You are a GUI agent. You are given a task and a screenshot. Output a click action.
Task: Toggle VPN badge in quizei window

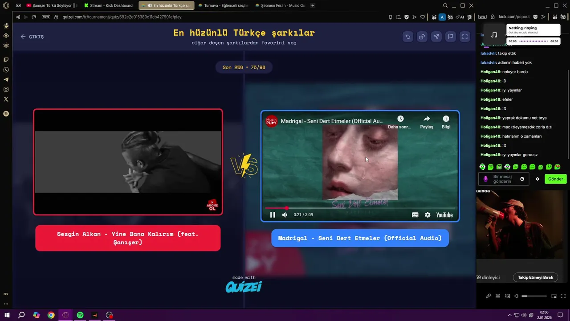[46, 17]
